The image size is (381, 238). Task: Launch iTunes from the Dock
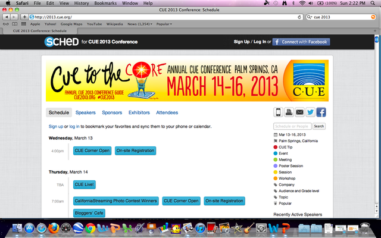[200, 228]
